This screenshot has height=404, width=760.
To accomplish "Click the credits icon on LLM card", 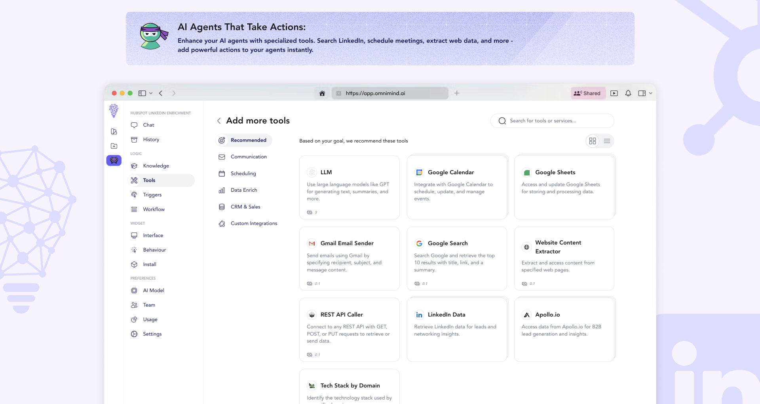I will click(310, 213).
